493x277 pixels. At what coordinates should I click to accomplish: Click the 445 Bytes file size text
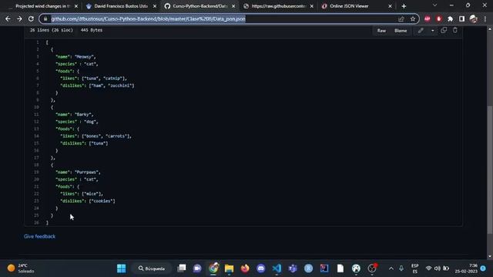pos(92,30)
